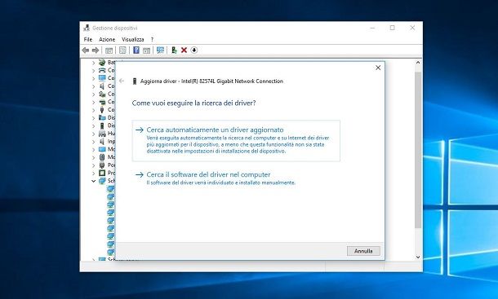Expand the Bat tree node
This screenshot has width=498, height=299.
[x=93, y=63]
